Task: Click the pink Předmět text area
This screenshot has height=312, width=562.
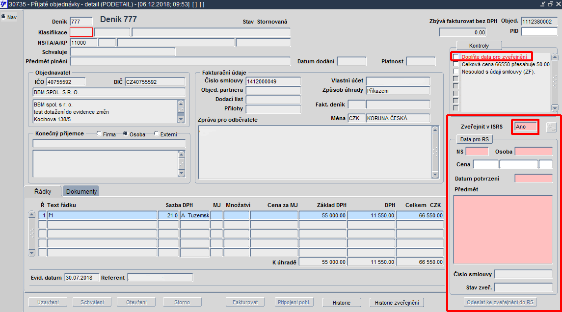Action: [503, 230]
